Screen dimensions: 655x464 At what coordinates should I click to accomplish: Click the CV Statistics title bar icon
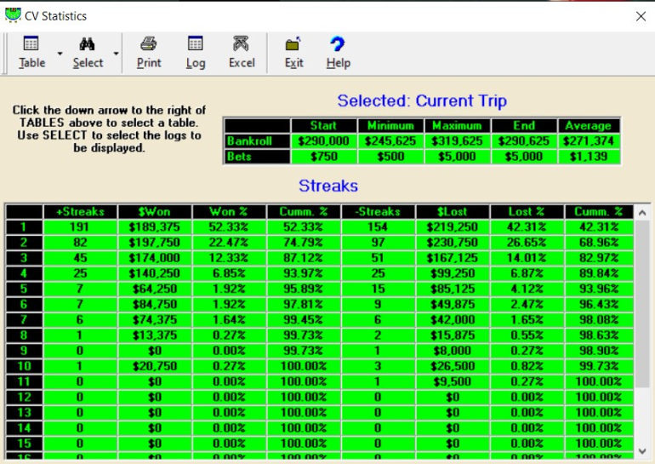click(x=13, y=15)
